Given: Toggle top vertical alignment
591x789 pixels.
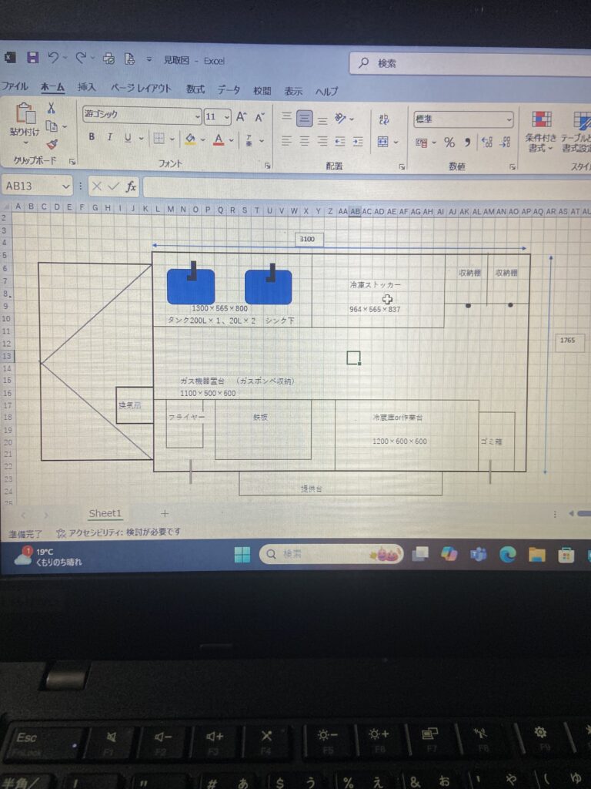Looking at the screenshot, I should pos(286,116).
